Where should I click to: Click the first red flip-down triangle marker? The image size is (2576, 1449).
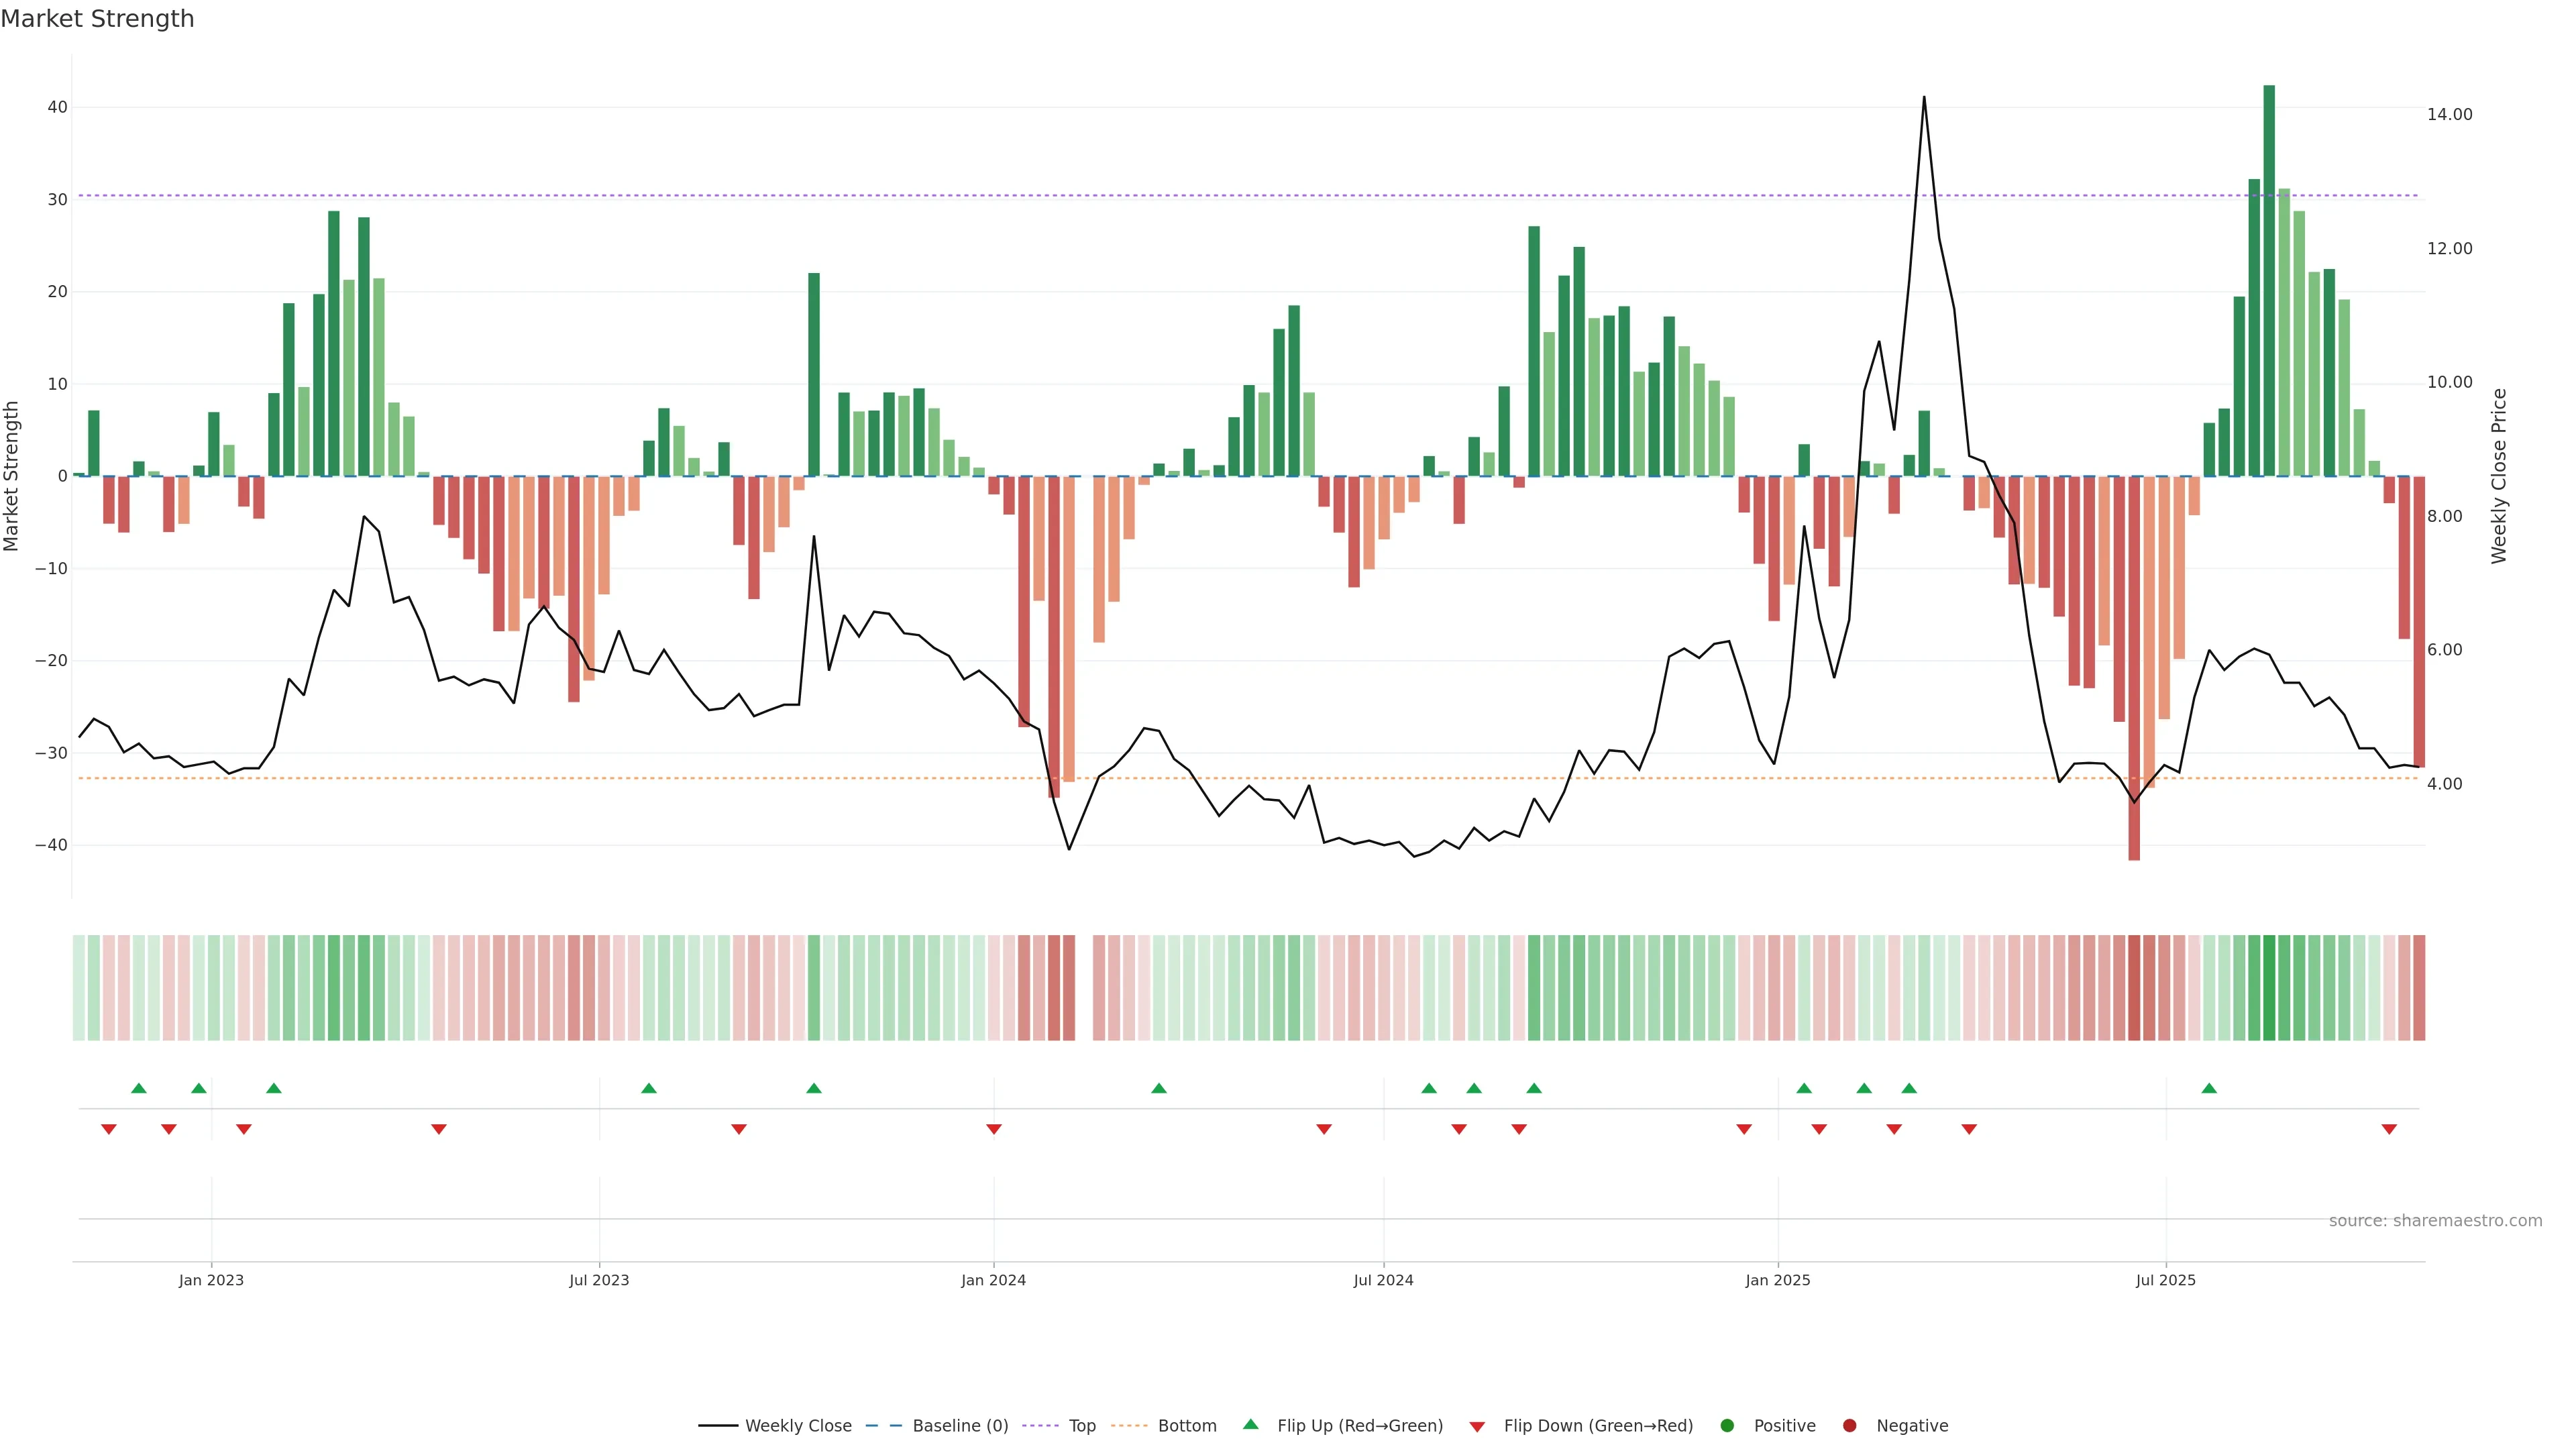pyautogui.click(x=109, y=1129)
